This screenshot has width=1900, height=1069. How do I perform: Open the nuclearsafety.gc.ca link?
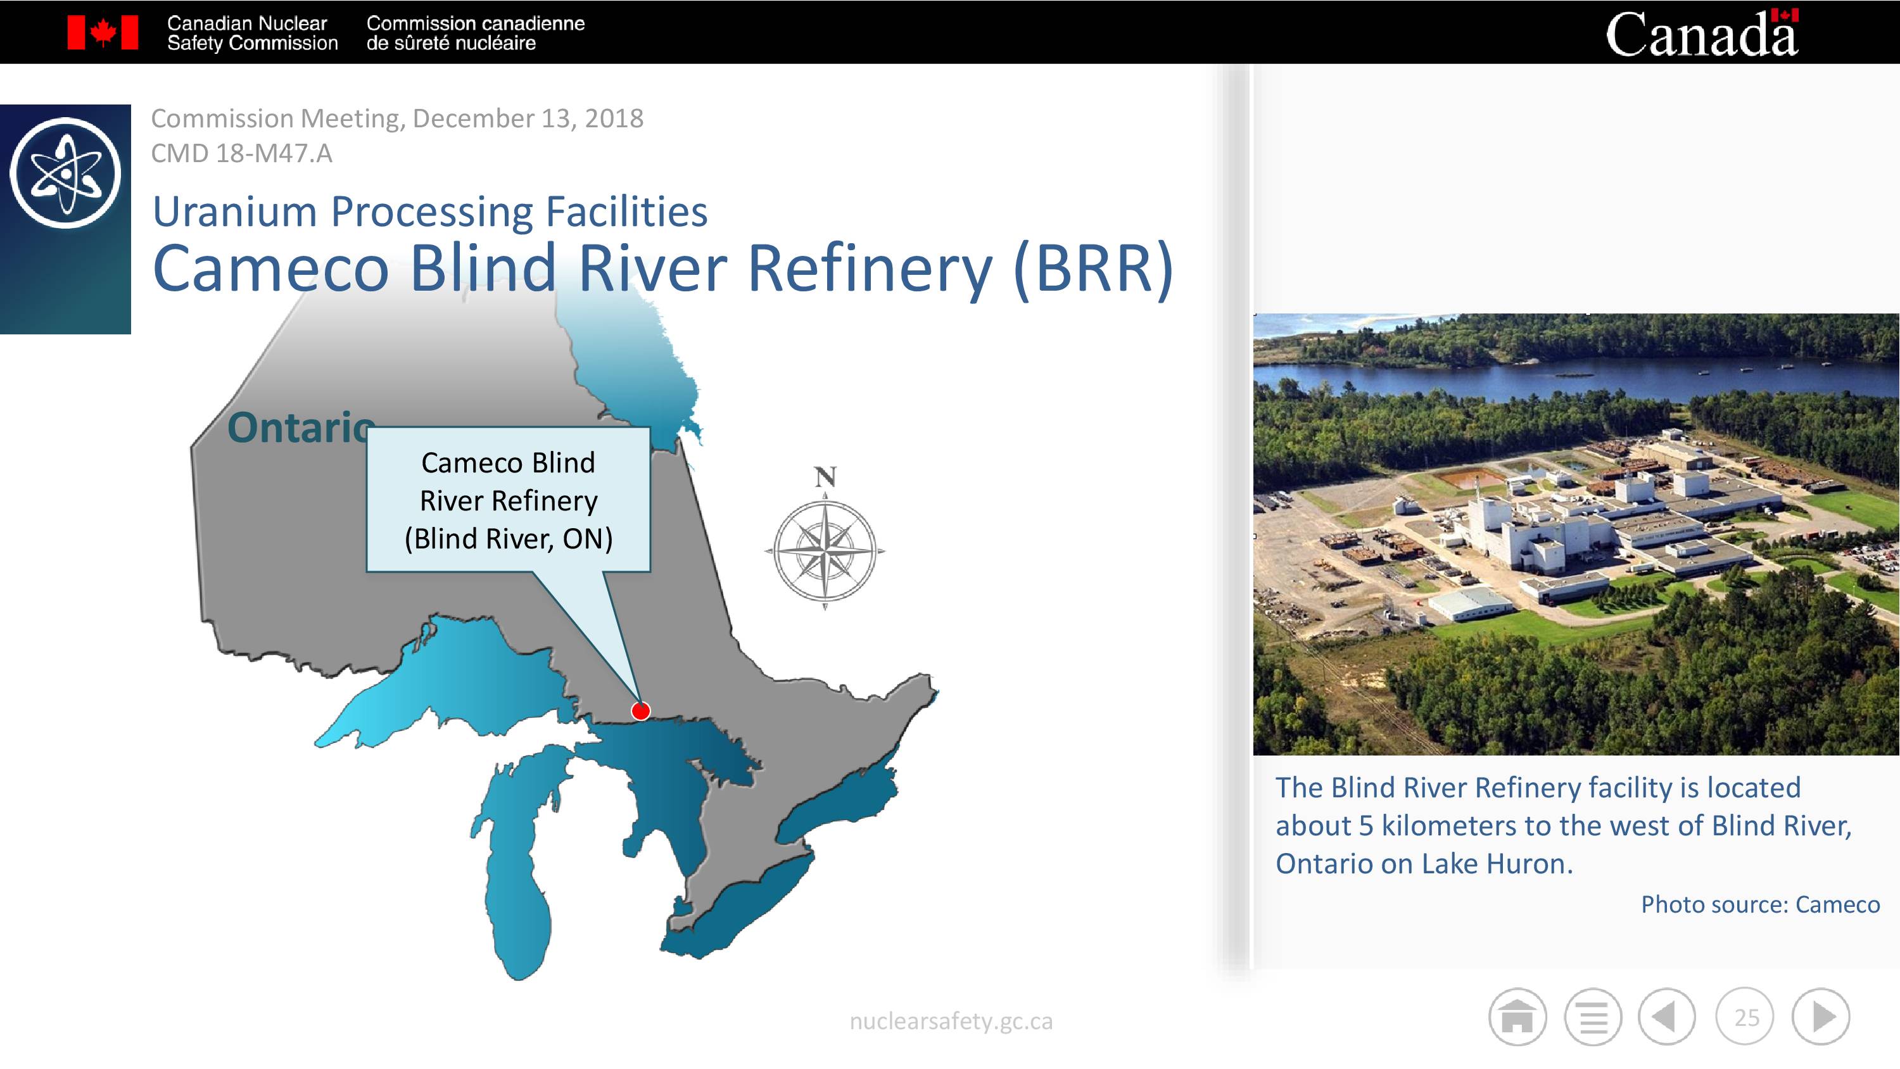pos(951,1020)
